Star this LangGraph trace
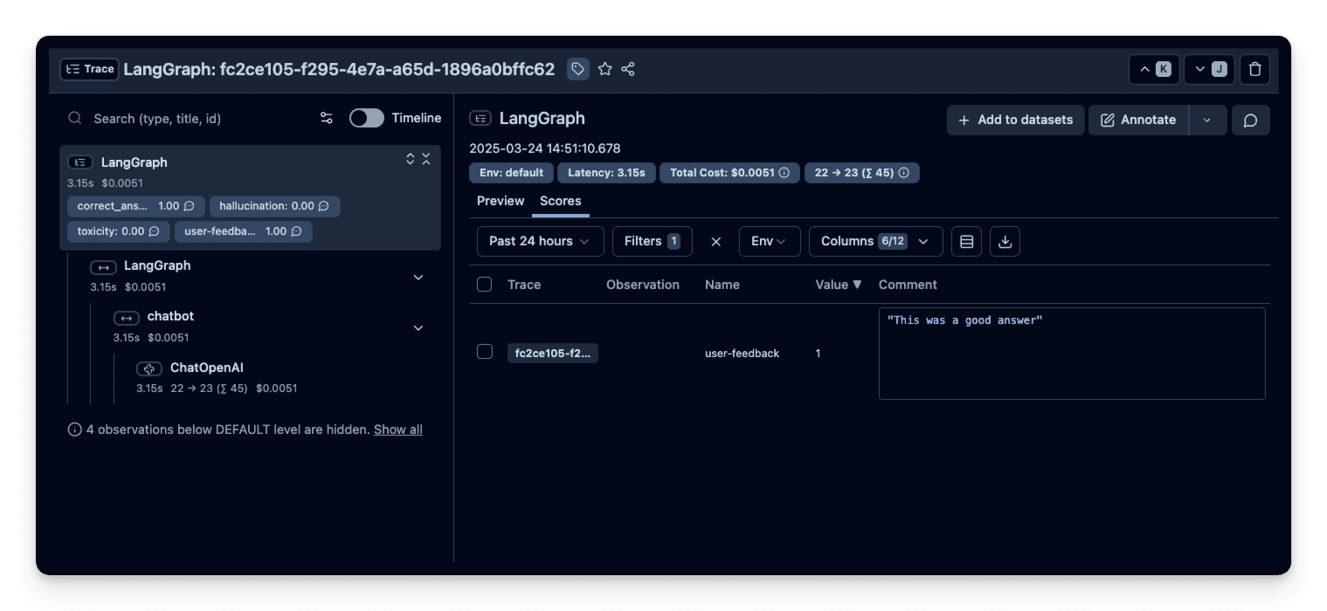 (605, 69)
